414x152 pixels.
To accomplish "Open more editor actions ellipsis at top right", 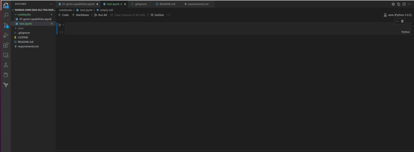I will click(x=410, y=4).
